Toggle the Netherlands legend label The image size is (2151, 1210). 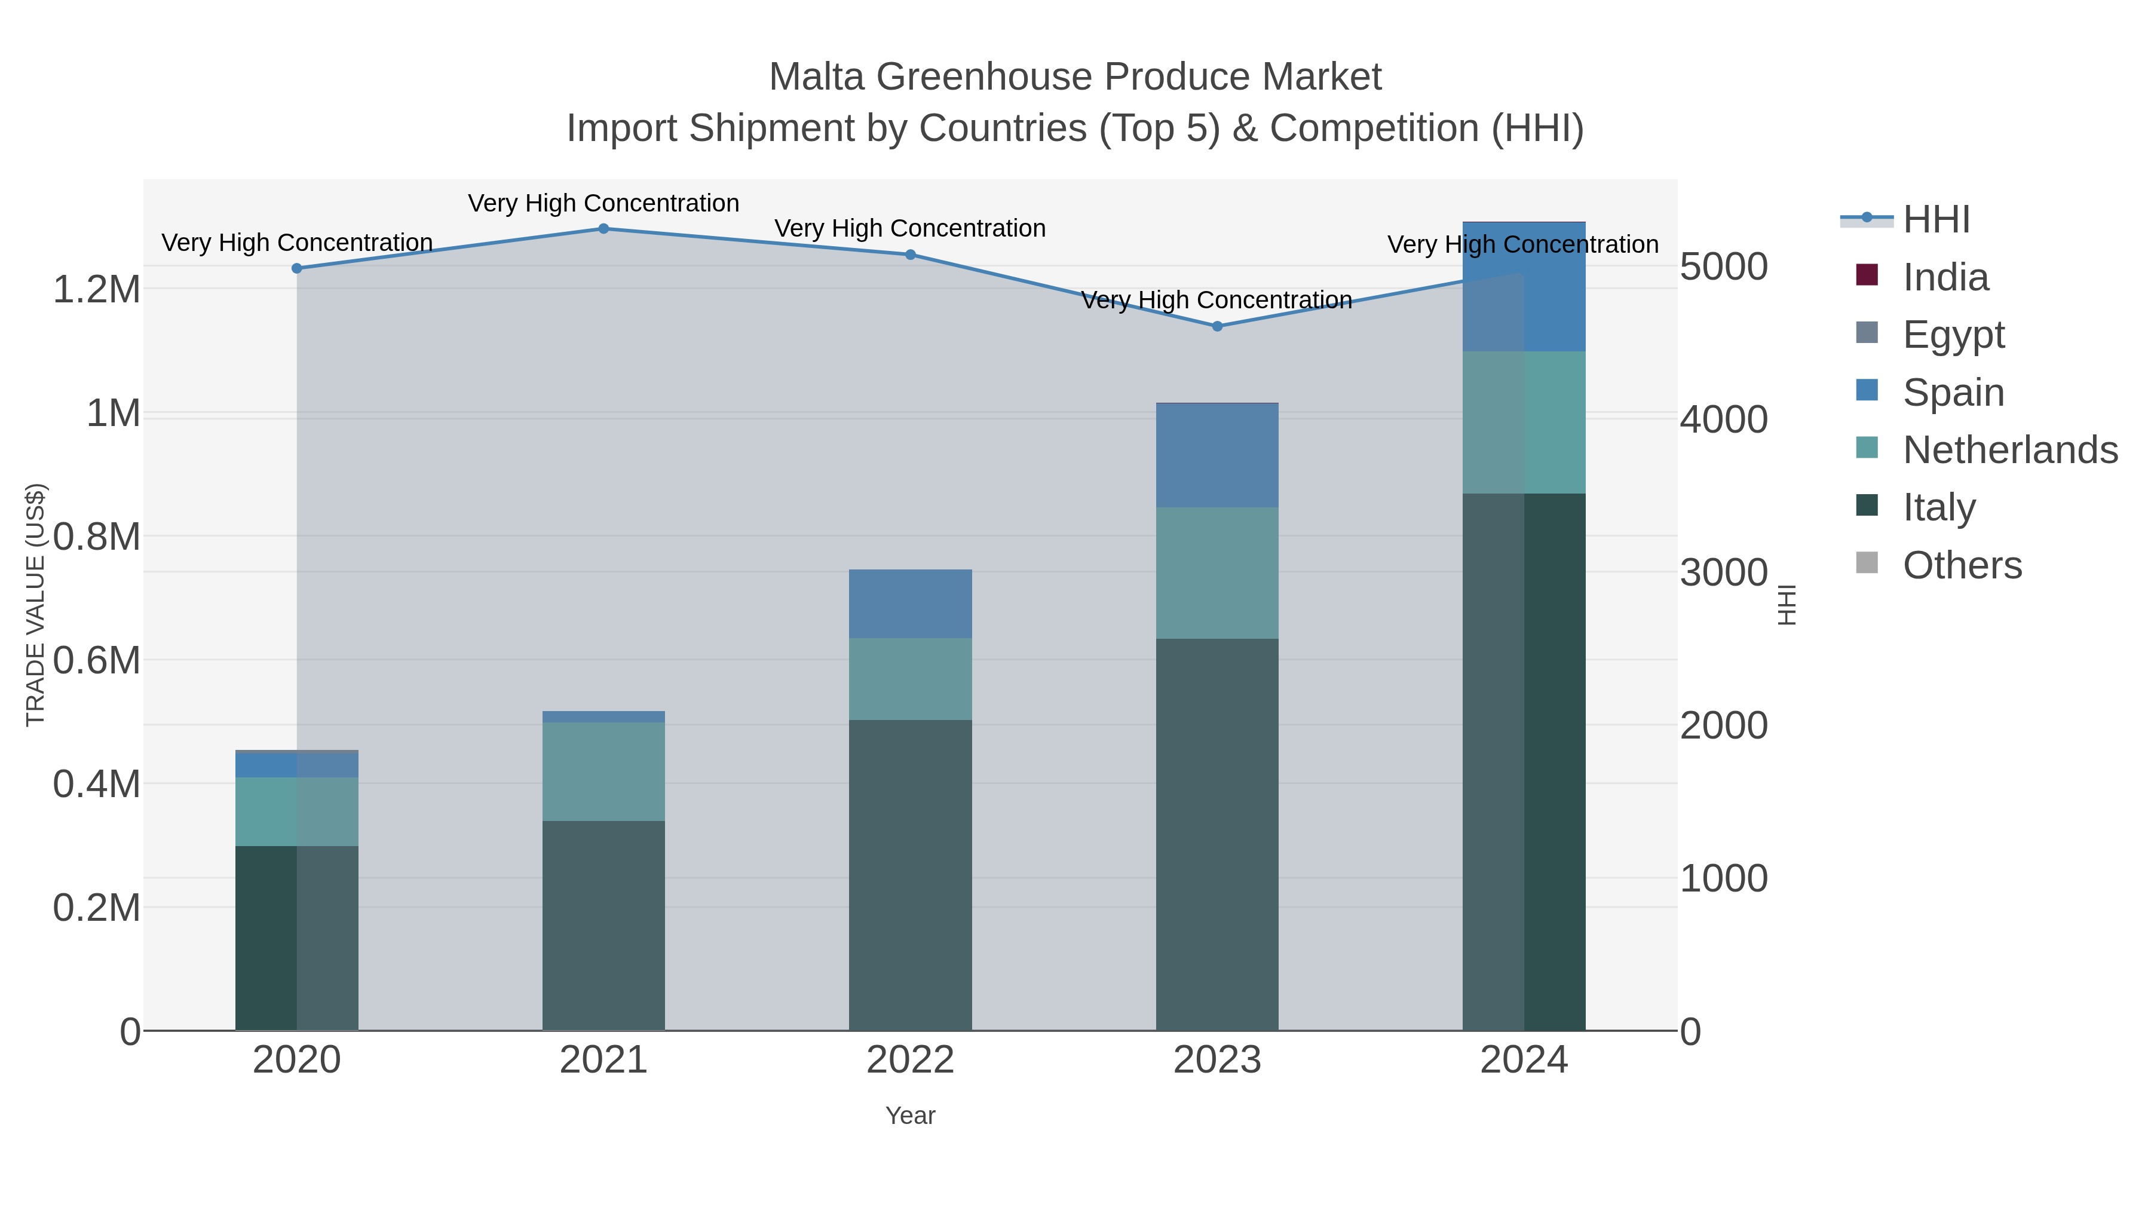coord(2011,450)
